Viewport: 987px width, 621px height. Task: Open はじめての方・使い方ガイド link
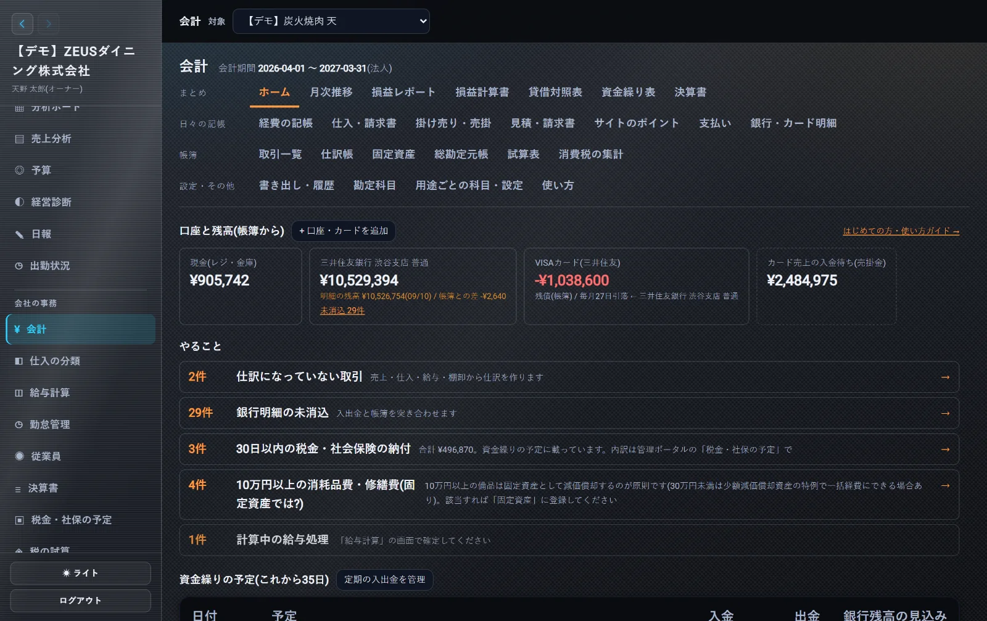[901, 231]
